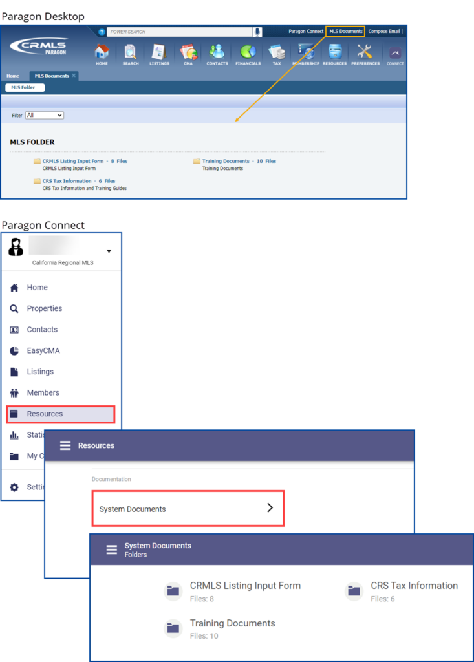Click the MLS Documents link in top bar
The image size is (474, 662).
coord(346,31)
